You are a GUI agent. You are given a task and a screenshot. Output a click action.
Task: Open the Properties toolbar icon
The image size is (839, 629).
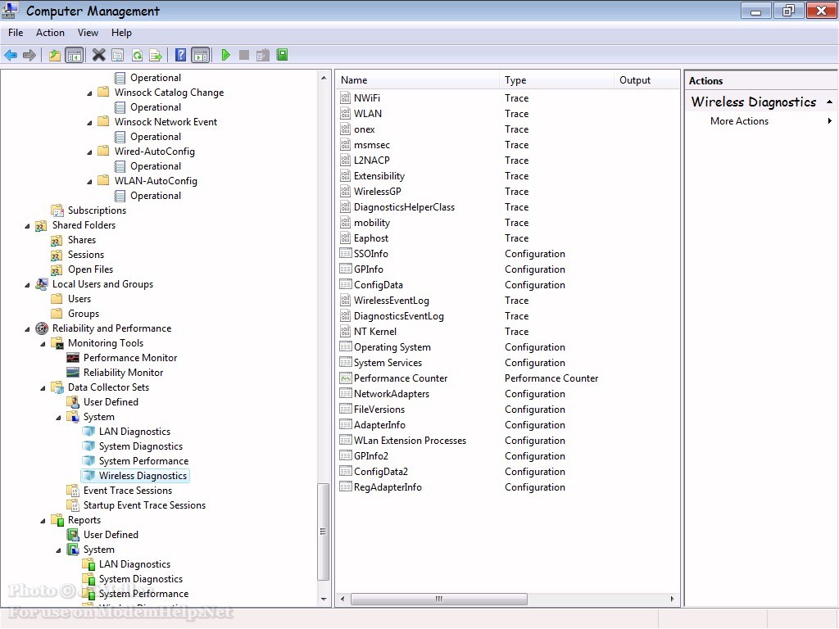118,55
